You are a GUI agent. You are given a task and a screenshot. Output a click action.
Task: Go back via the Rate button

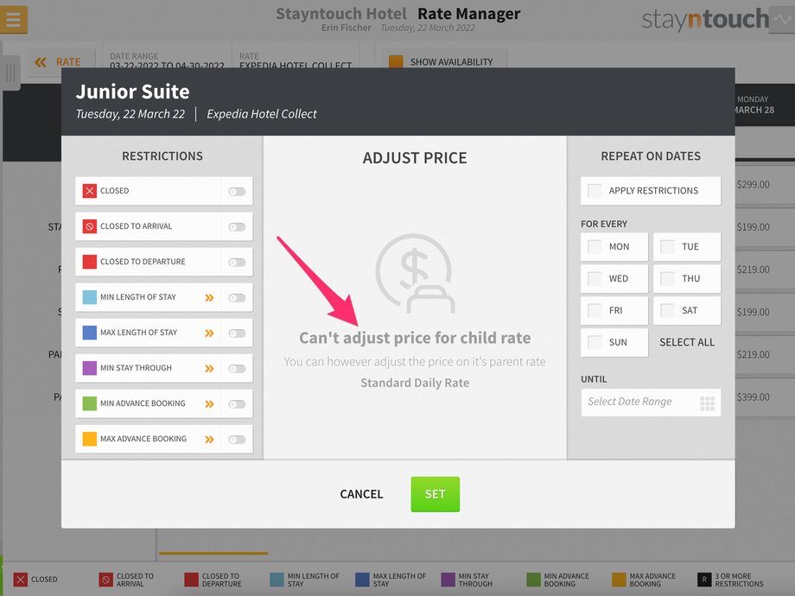click(x=62, y=62)
